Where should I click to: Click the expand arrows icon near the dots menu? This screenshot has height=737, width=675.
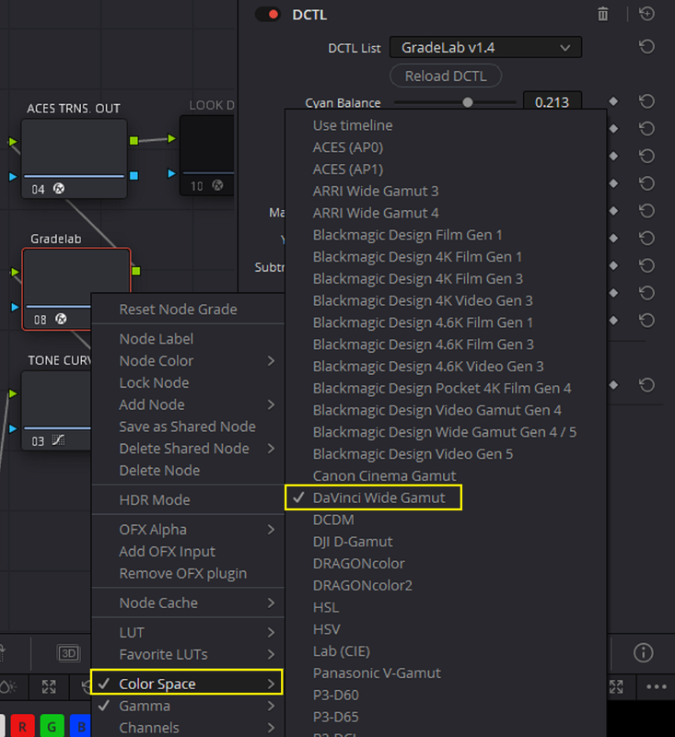(x=616, y=686)
